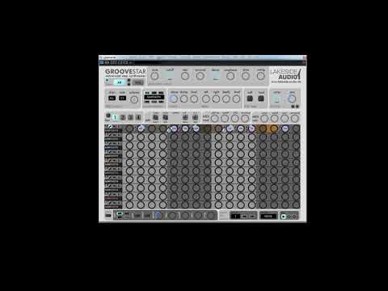Toggle the first orange step in the top row
Image resolution: width=388 pixels, height=291 pixels.
coord(263,129)
